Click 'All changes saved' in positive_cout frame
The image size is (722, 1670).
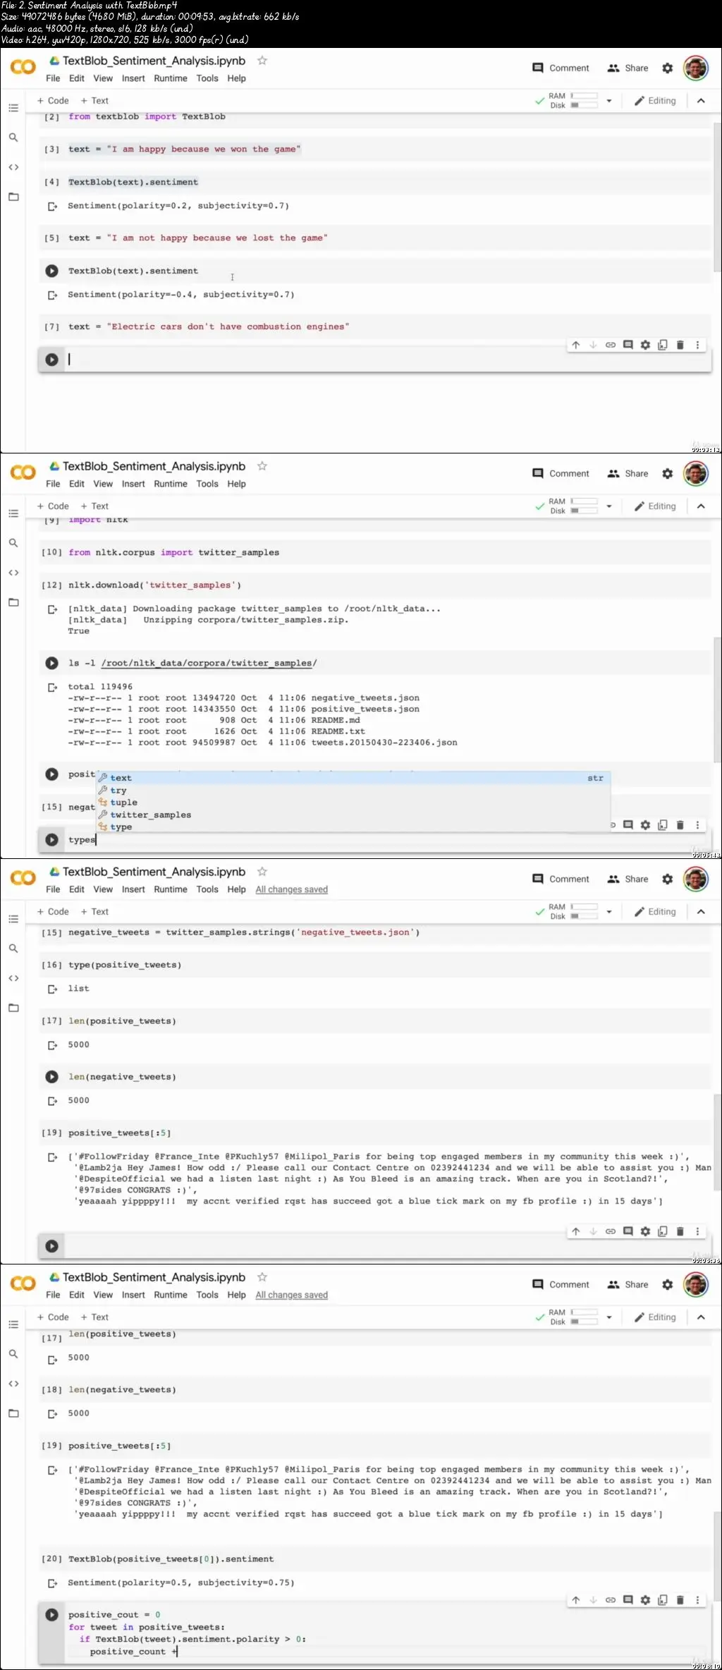291,1295
